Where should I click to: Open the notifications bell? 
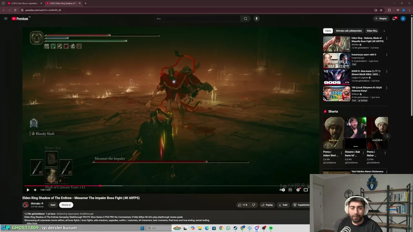coord(394,18)
